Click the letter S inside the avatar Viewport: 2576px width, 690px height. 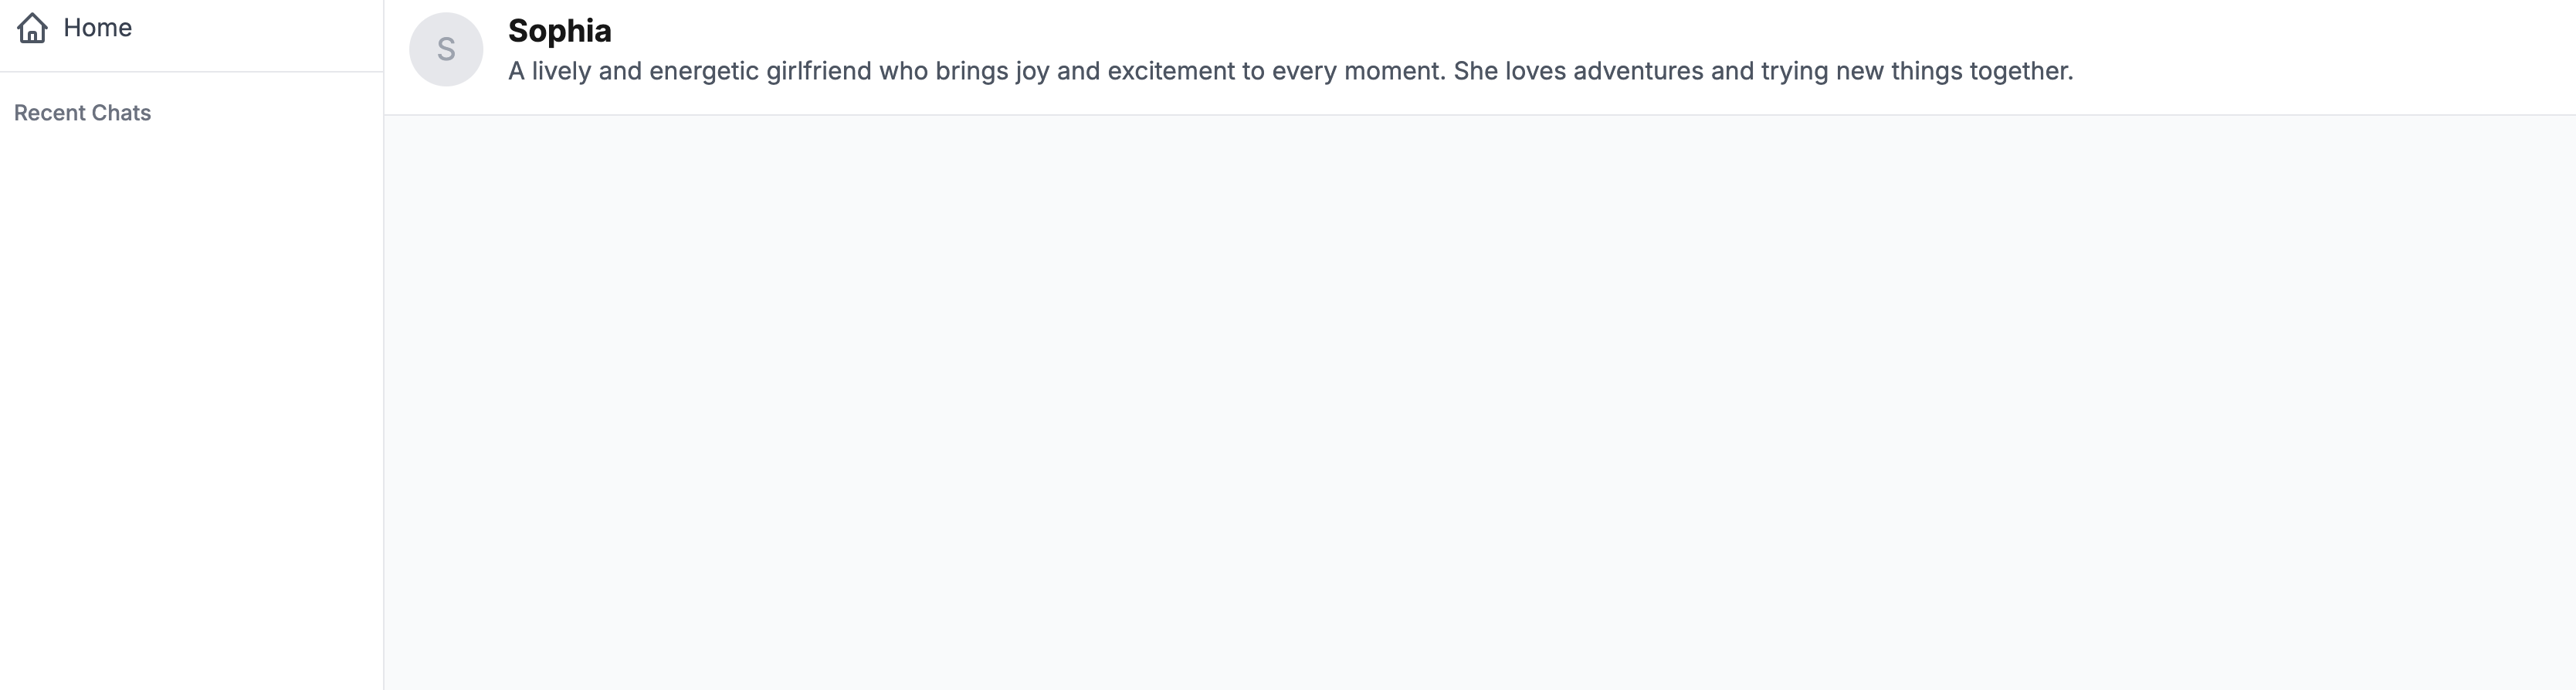tap(446, 49)
